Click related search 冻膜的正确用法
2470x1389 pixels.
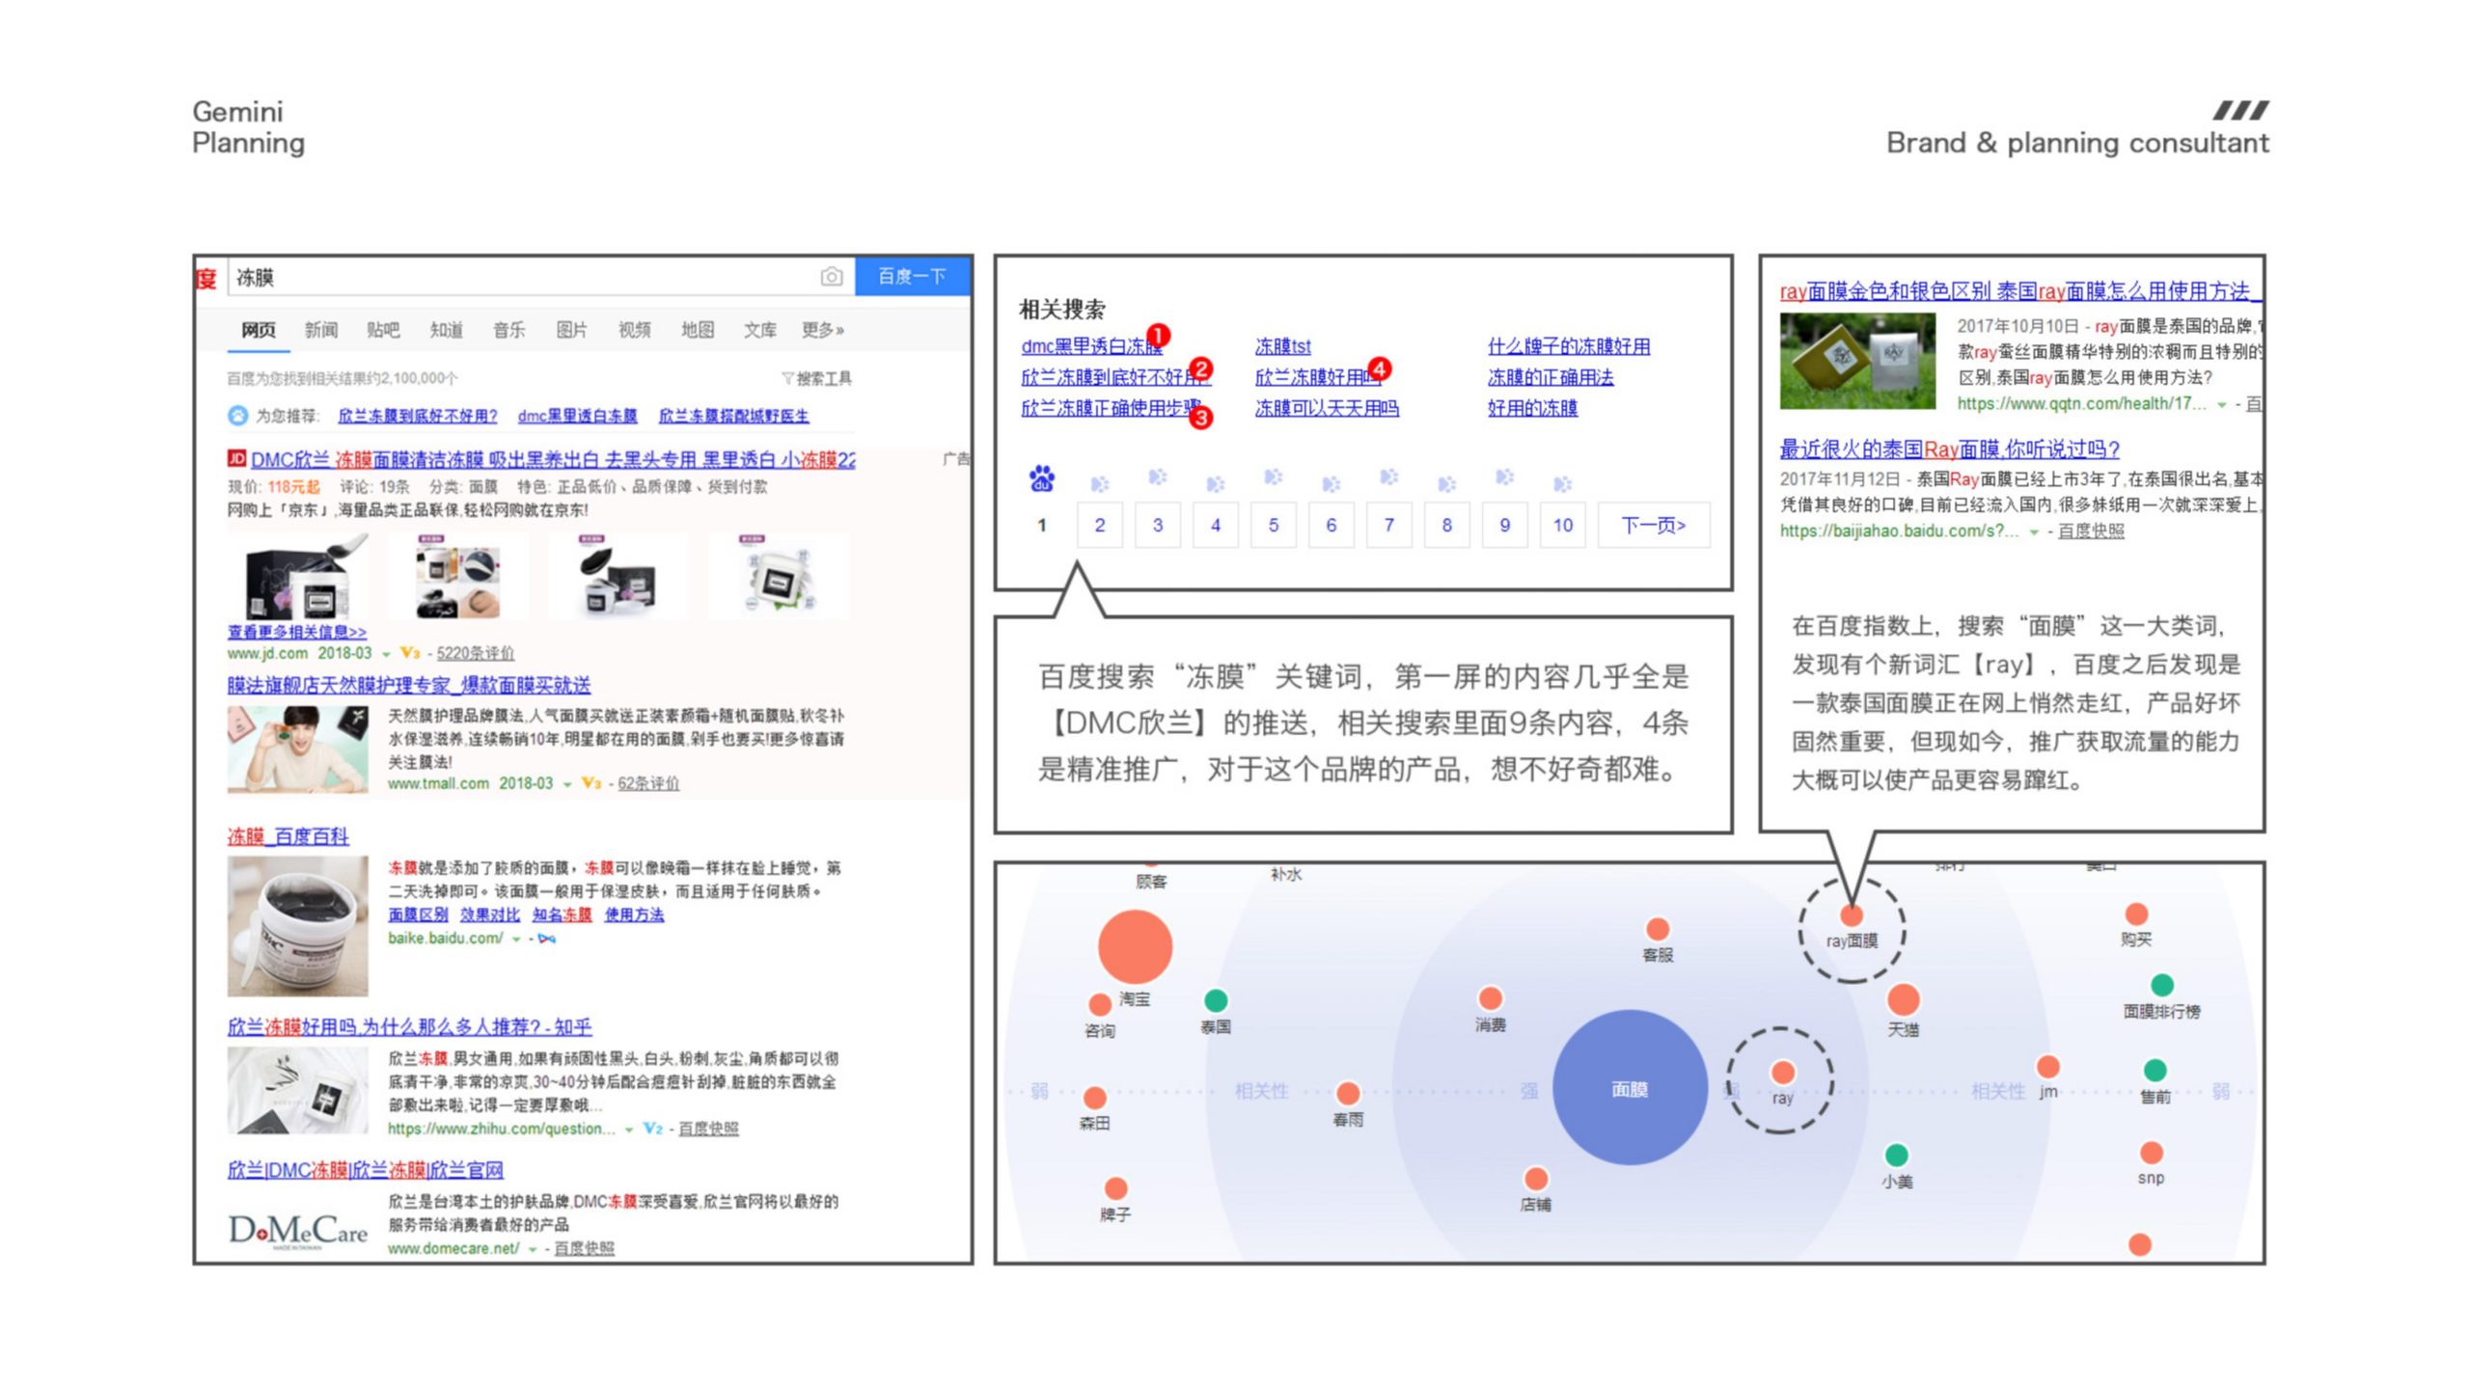point(1551,377)
